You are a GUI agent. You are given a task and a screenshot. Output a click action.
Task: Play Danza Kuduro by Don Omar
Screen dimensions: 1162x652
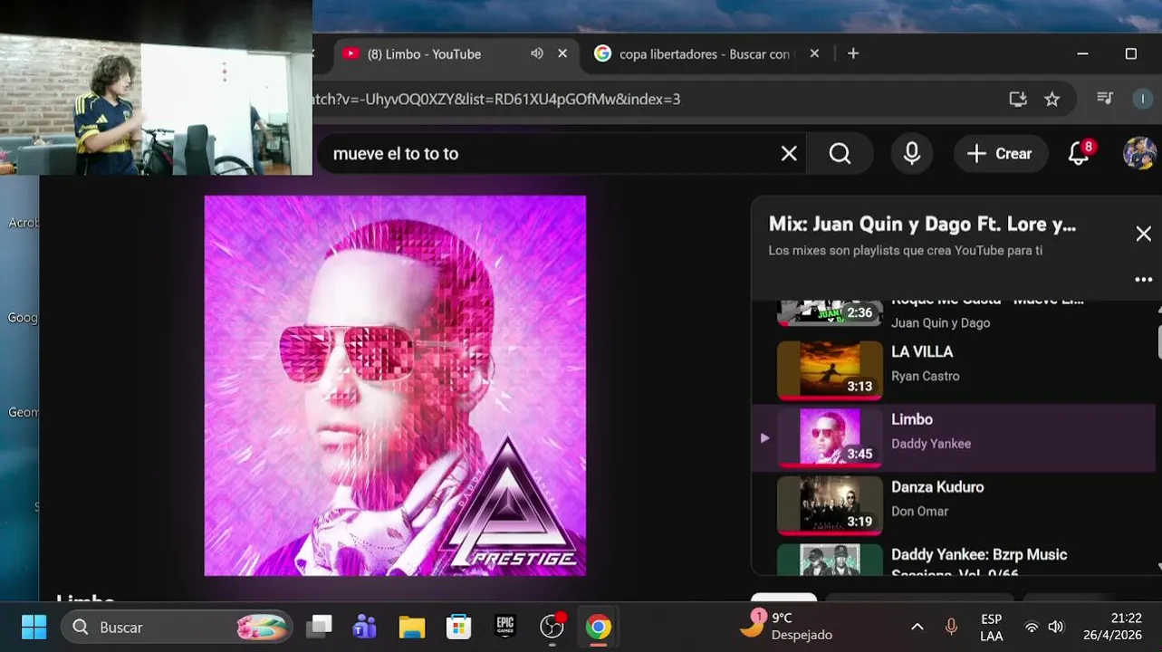pyautogui.click(x=956, y=504)
